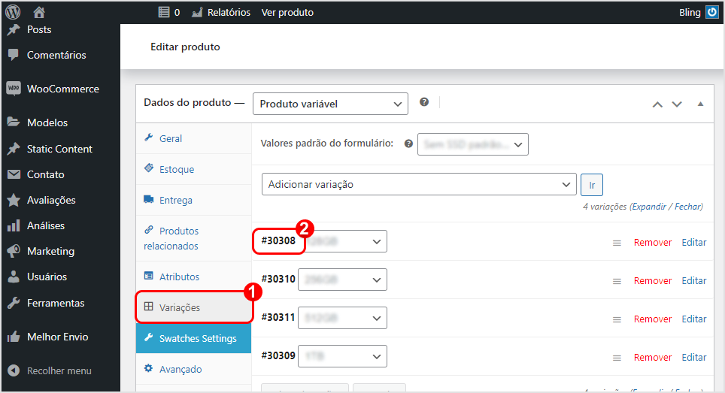Open the Swatches Settings tab
Viewport: 725px width, 393px height.
(194, 338)
